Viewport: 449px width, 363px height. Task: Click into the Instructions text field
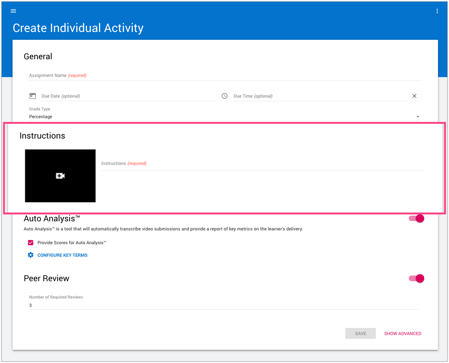tap(263, 164)
